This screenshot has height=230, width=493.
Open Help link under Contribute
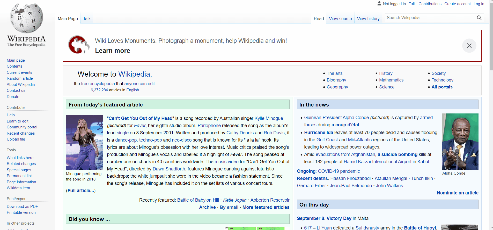[11, 115]
